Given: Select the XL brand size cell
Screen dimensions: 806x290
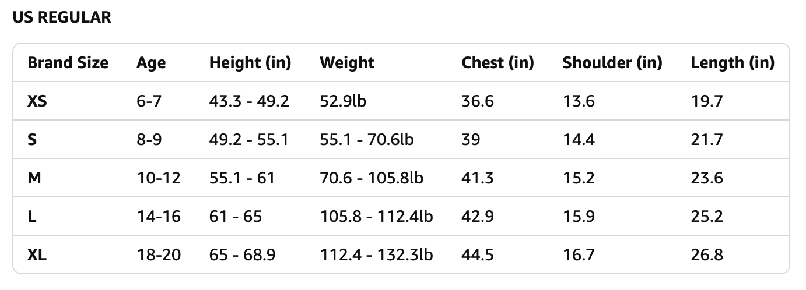Looking at the screenshot, I should 37,254.
